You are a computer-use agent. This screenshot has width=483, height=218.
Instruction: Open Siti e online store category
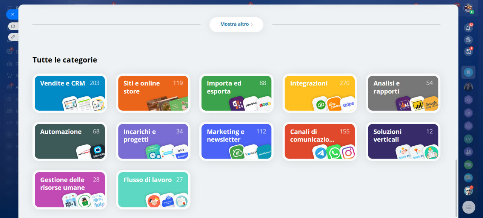coord(153,93)
